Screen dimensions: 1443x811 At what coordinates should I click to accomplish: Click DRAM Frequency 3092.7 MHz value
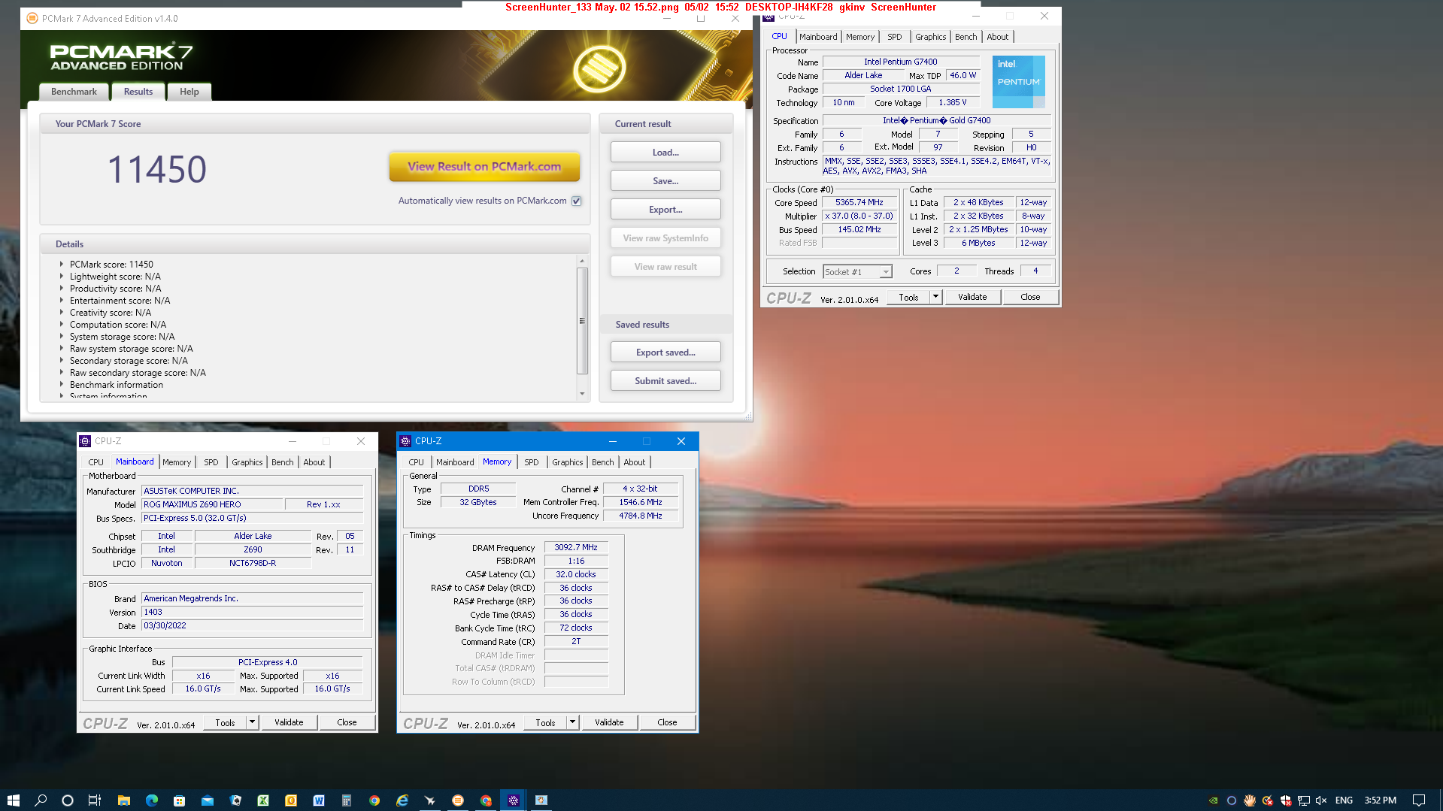(576, 548)
